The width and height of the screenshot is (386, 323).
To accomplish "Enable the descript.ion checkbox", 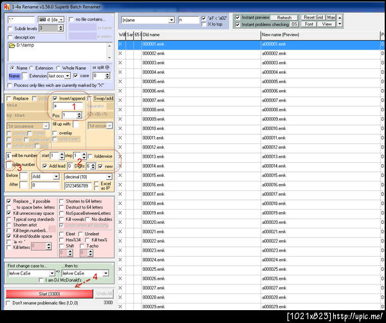I will coord(10,37).
